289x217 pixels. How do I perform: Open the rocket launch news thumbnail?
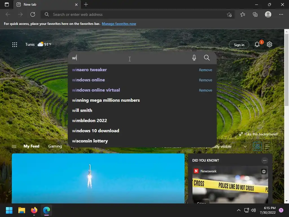98,179
